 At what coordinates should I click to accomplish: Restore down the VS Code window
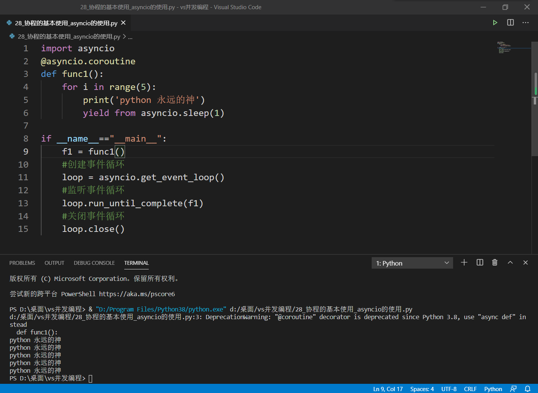tap(505, 7)
